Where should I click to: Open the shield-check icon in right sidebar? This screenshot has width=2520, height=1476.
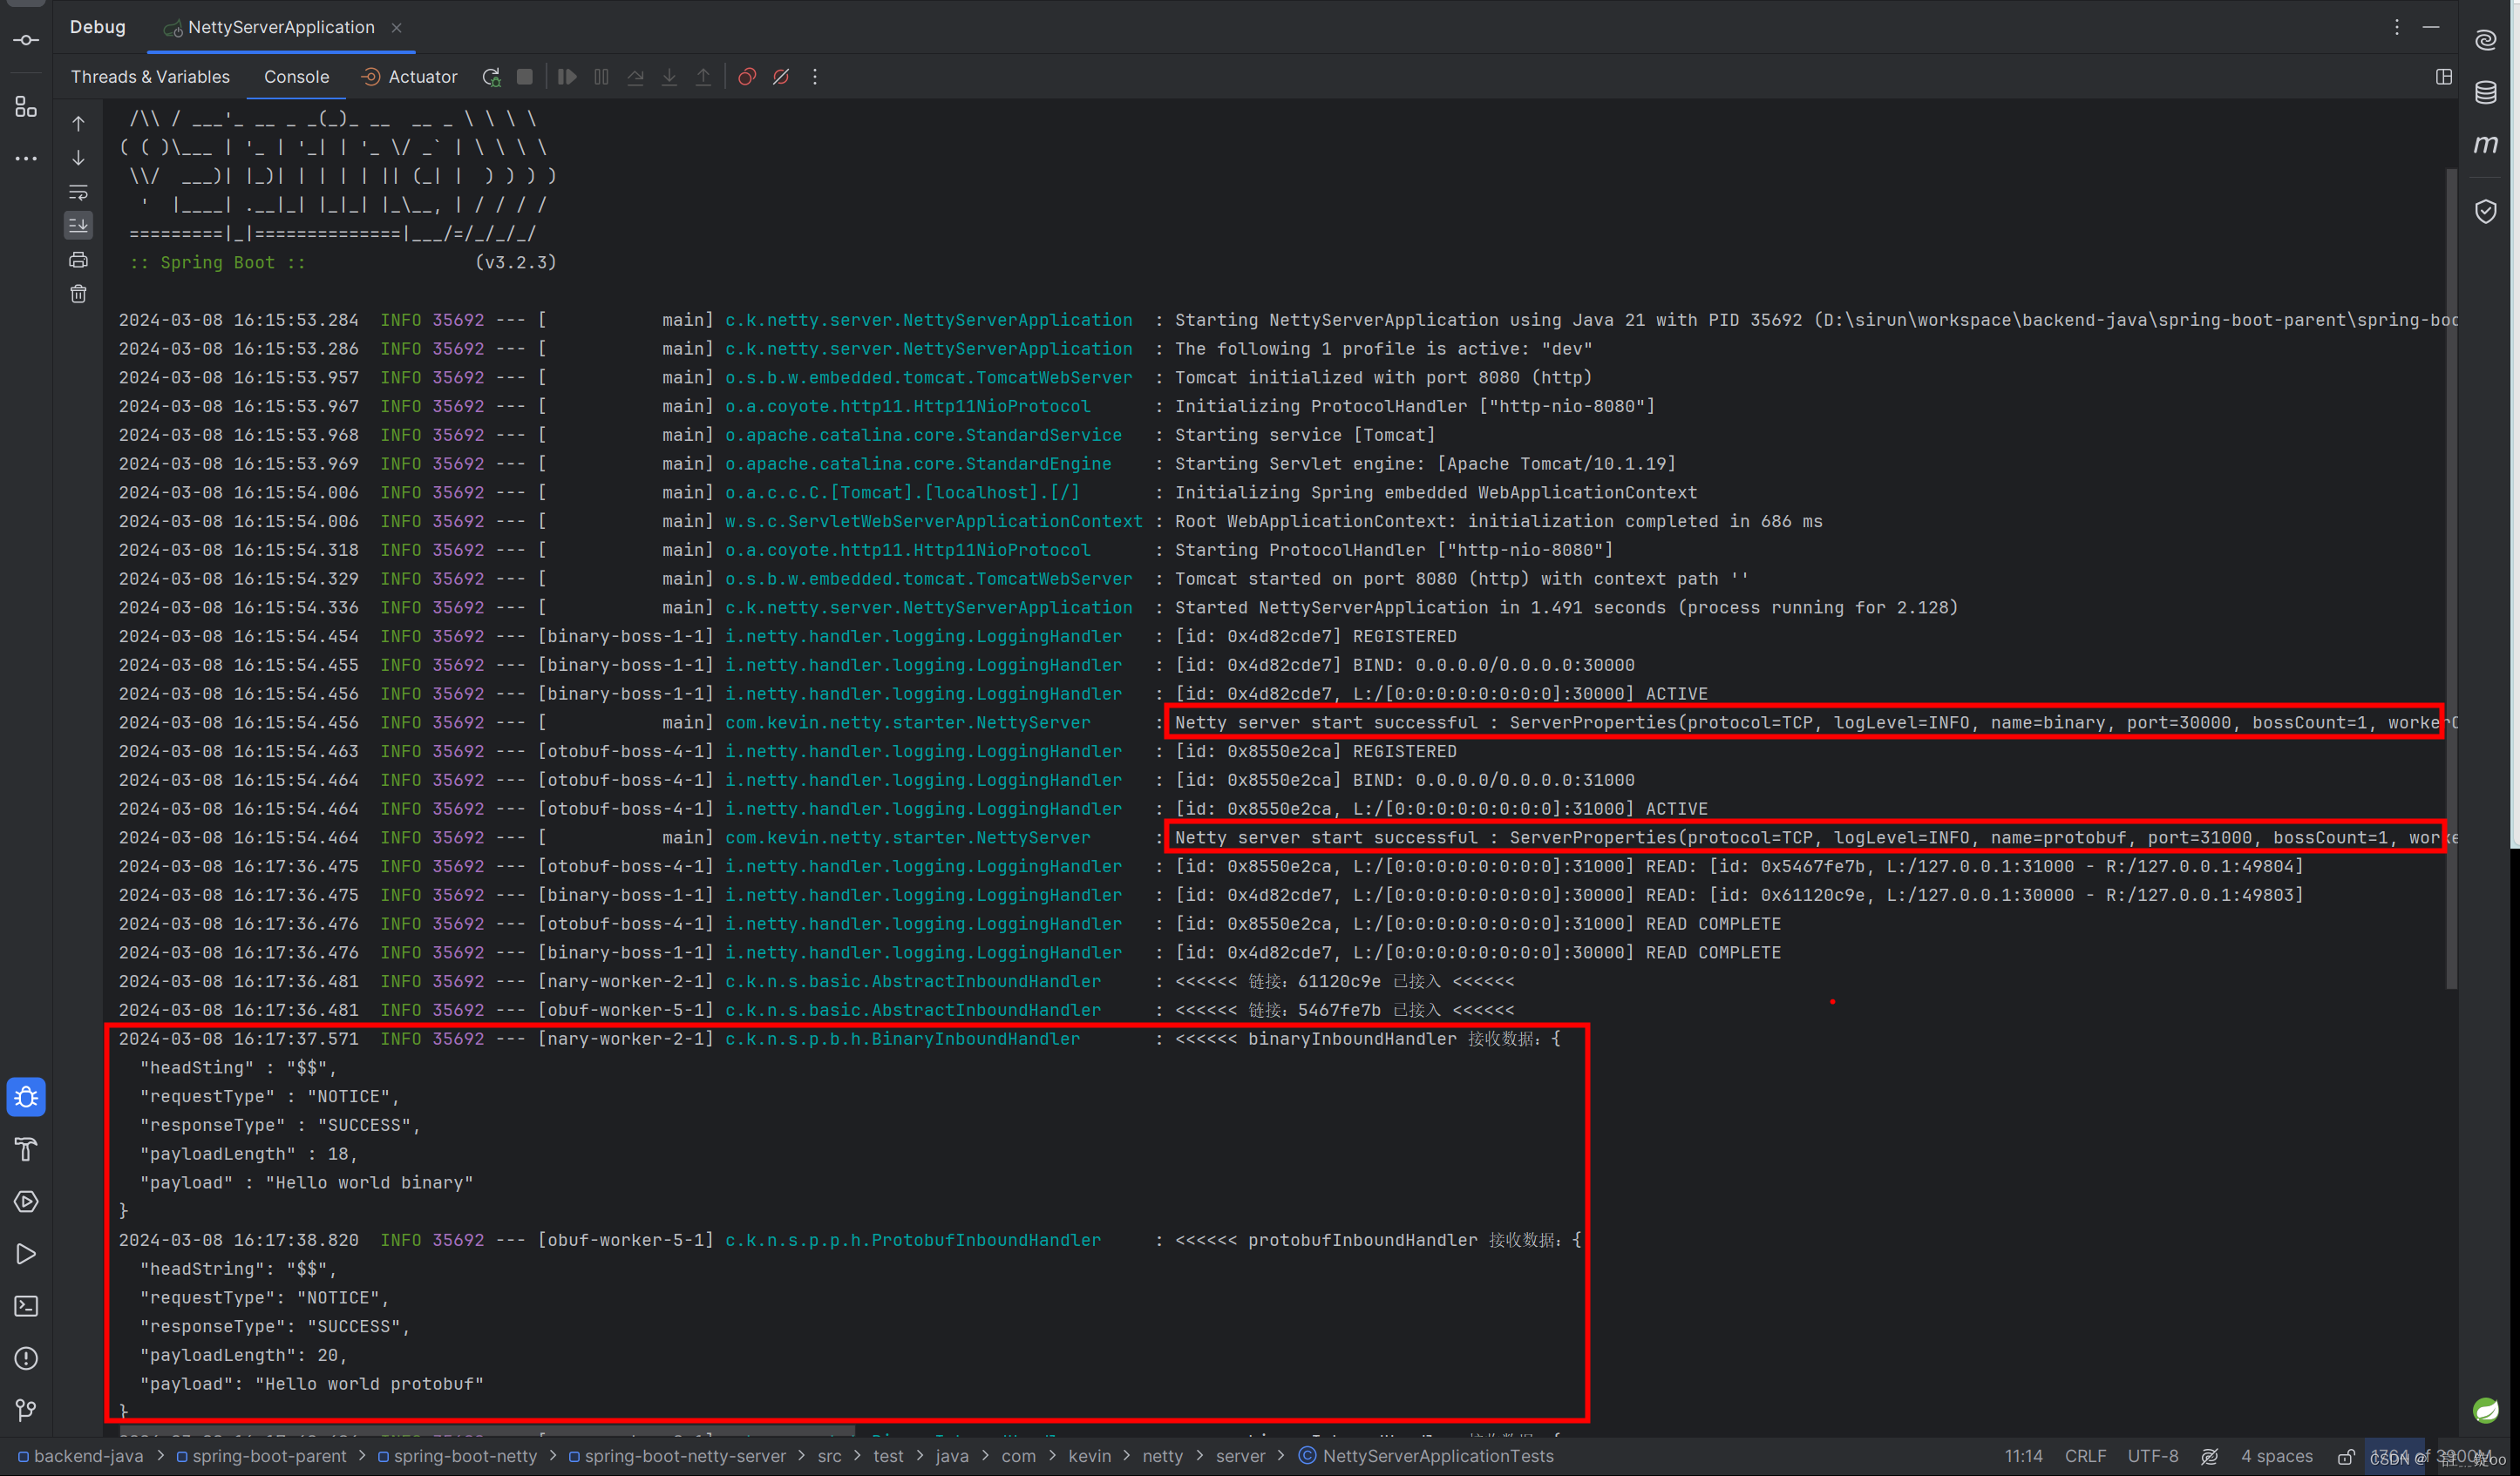(x=2486, y=211)
